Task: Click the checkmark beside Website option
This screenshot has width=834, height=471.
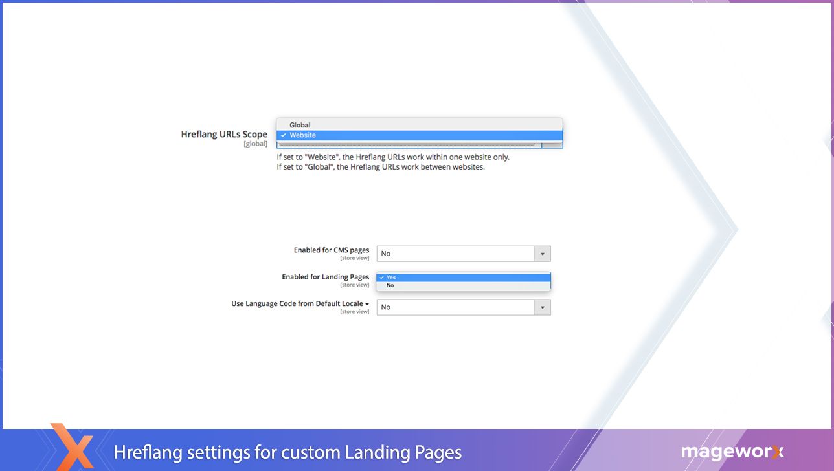Action: tap(283, 135)
